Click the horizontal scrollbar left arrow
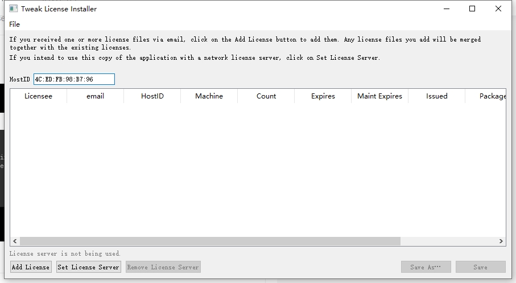The width and height of the screenshot is (516, 283). pyautogui.click(x=15, y=241)
